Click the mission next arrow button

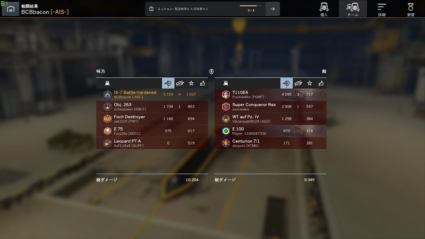tap(273, 9)
